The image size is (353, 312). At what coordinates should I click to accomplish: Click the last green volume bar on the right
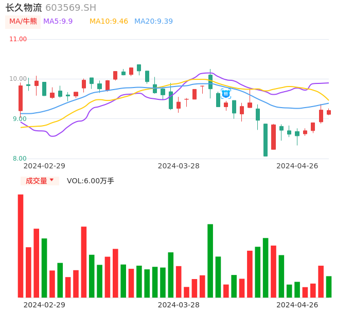click(x=329, y=287)
